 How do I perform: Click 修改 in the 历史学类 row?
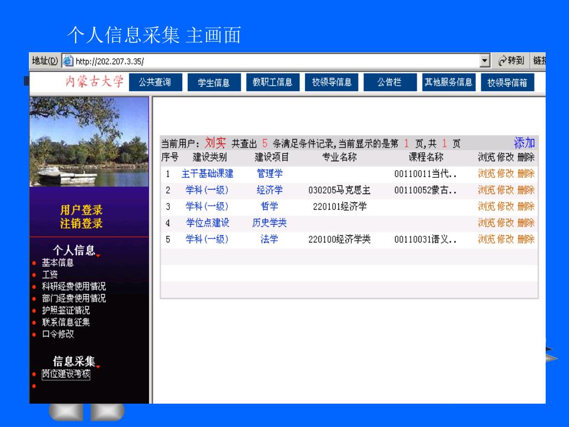coord(505,222)
